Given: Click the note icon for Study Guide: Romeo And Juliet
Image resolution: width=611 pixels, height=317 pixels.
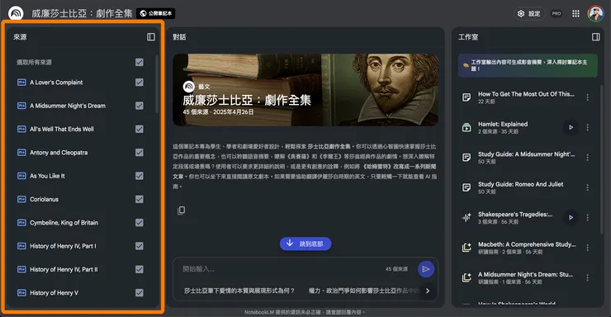Looking at the screenshot, I should (x=467, y=187).
